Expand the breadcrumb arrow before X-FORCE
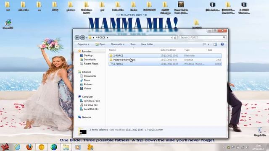The width and height of the screenshot is (269, 151). click(x=94, y=37)
